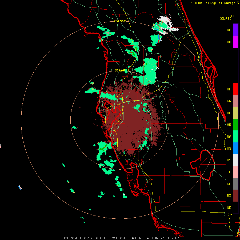Click the '[CLAS]' legend header
Screen dimensions: 240x240
[x=225, y=18]
